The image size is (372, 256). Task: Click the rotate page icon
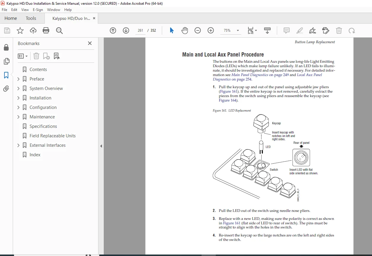[x=352, y=30]
